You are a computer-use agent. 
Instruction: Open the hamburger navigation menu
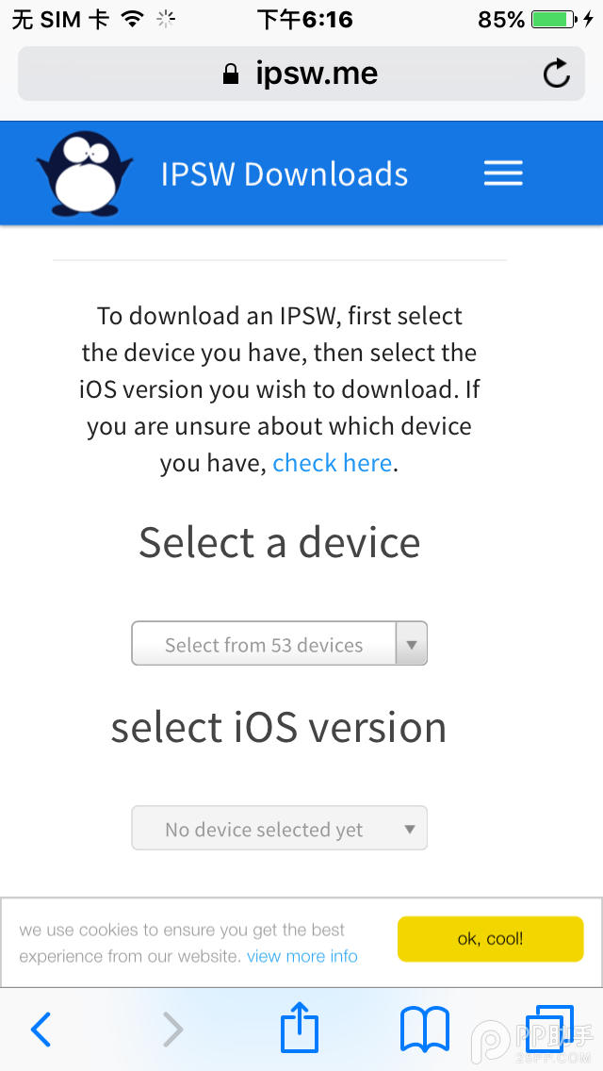(503, 173)
